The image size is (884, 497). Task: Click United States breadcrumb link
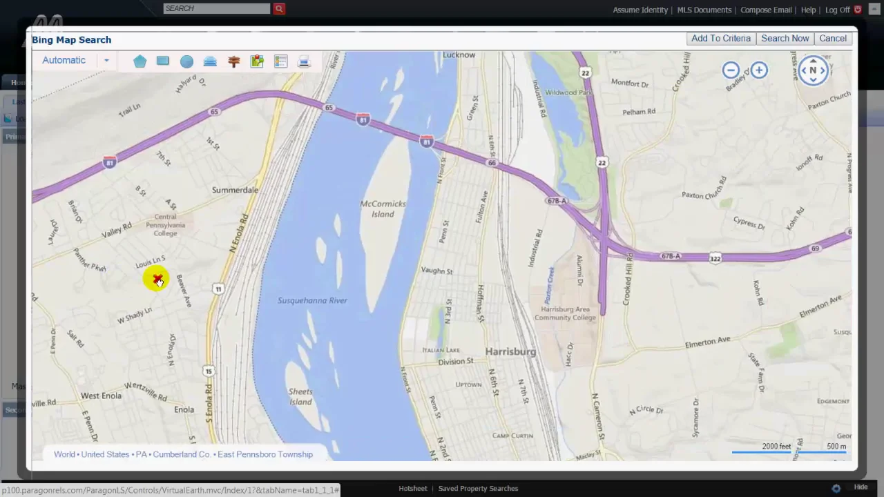[105, 454]
